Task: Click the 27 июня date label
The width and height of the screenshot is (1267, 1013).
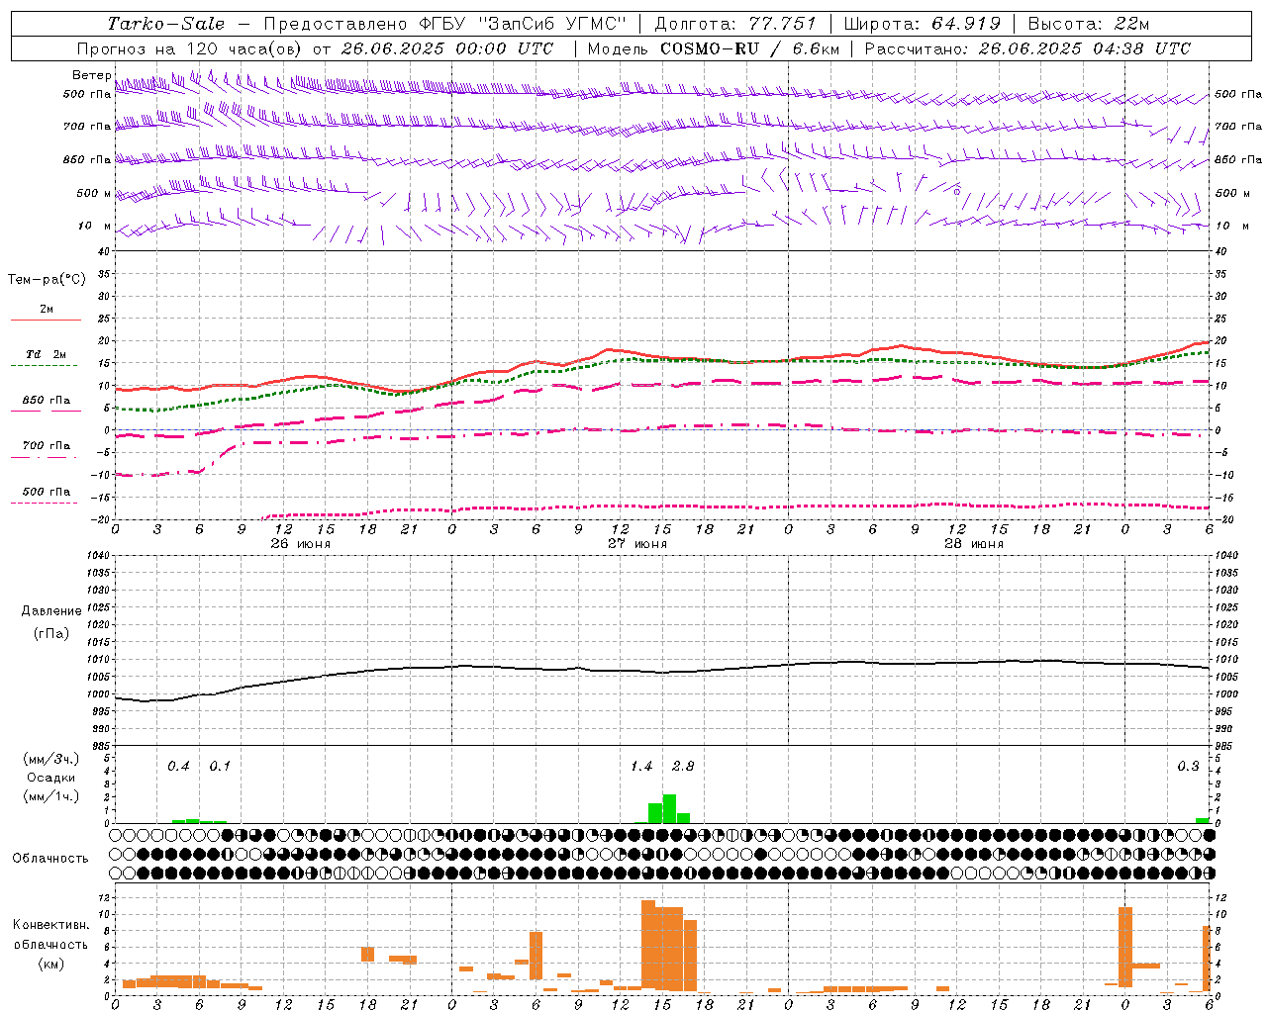Action: click(637, 543)
